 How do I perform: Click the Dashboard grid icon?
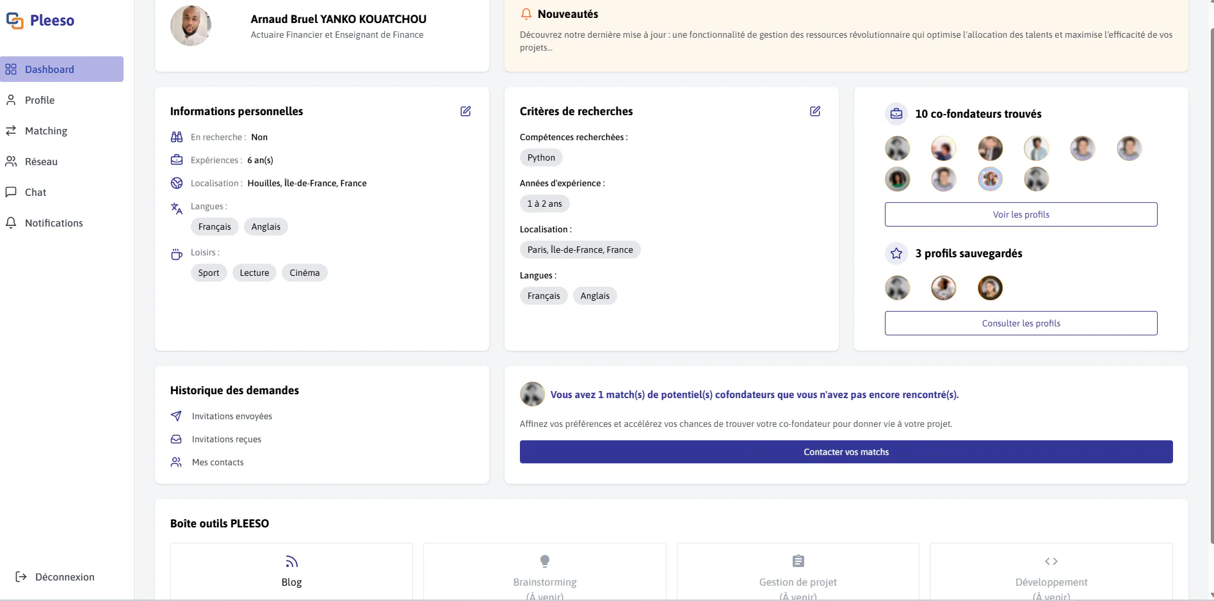pos(11,69)
